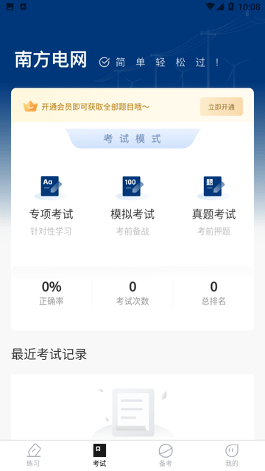Tap the 0% 正确率 statistic
The height and width of the screenshot is (471, 265).
pos(52,293)
